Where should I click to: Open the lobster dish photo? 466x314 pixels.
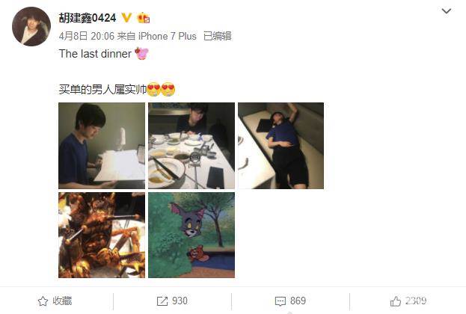(102, 235)
